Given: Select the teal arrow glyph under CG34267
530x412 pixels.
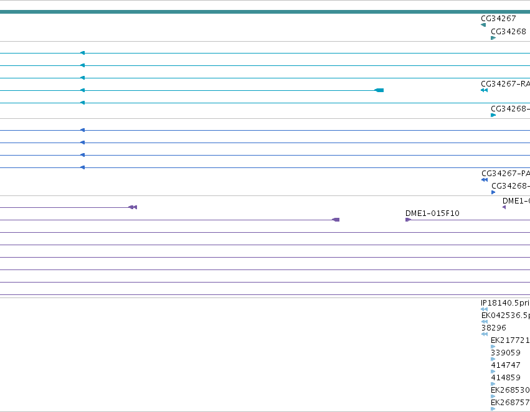Looking at the screenshot, I should pos(483,25).
